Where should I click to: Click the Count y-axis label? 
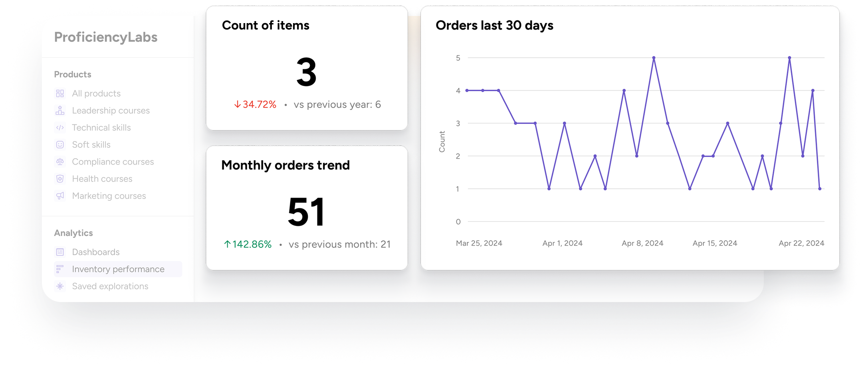tap(442, 141)
